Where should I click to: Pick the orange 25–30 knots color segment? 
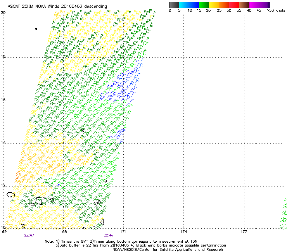(224, 5)
